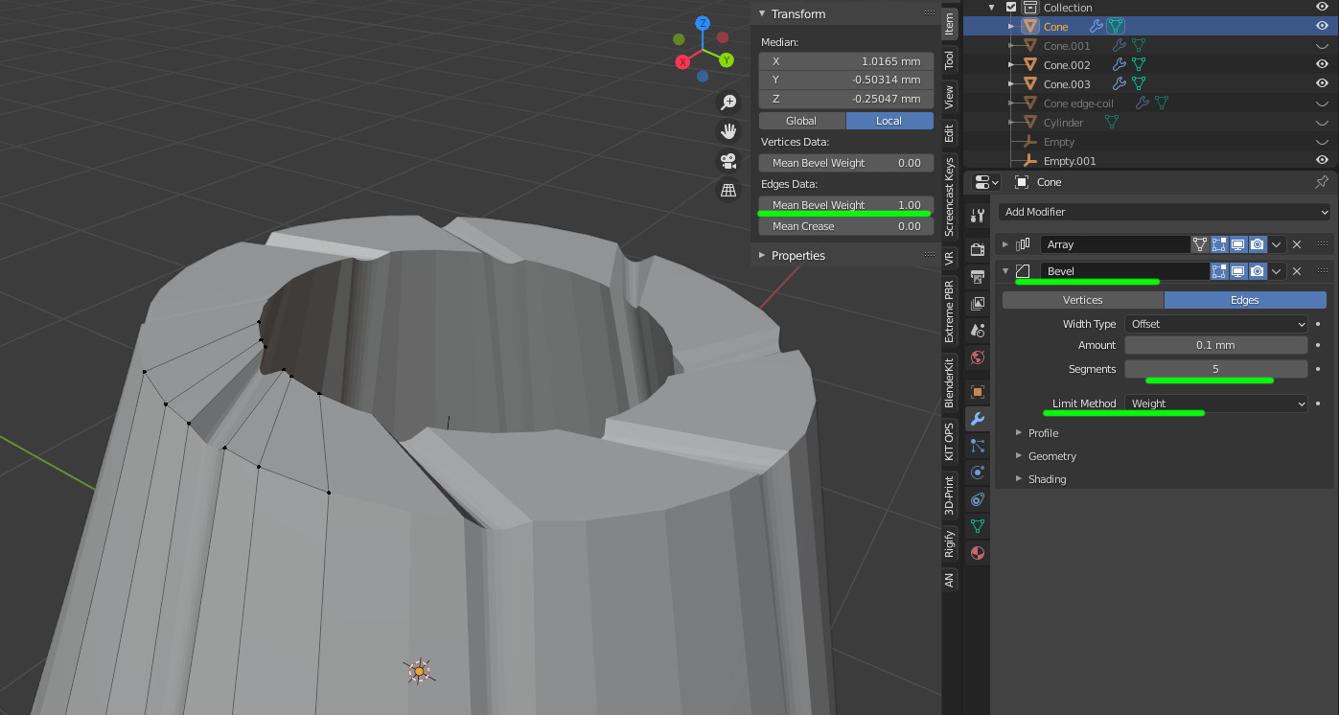Viewport: 1339px width, 715px height.
Task: Click the red X axis on navigation gizmo
Action: (x=683, y=61)
